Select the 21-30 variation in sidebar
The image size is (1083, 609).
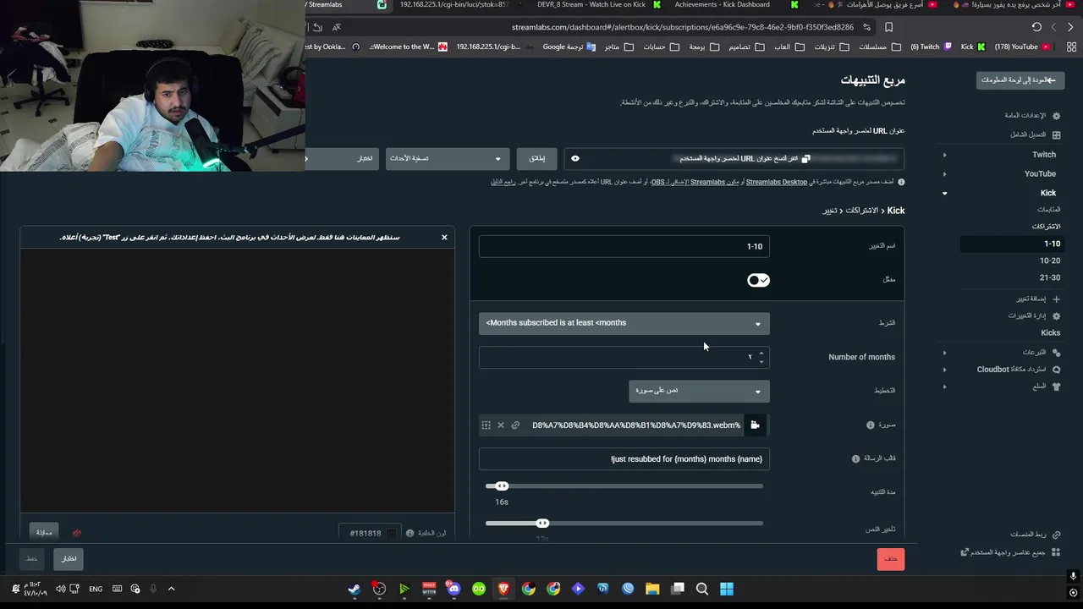click(1050, 277)
